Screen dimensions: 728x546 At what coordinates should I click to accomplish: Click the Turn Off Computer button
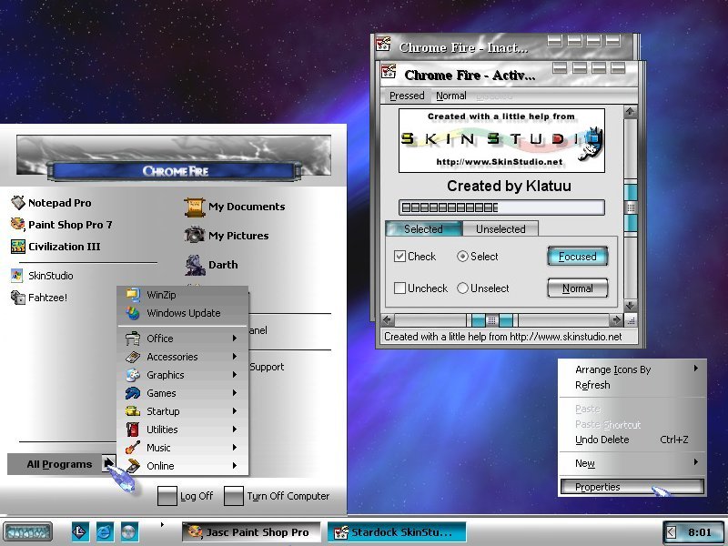(x=278, y=496)
